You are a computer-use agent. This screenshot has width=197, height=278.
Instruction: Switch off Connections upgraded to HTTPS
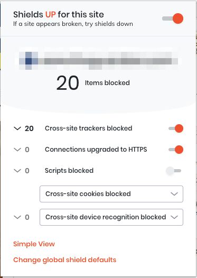point(176,150)
